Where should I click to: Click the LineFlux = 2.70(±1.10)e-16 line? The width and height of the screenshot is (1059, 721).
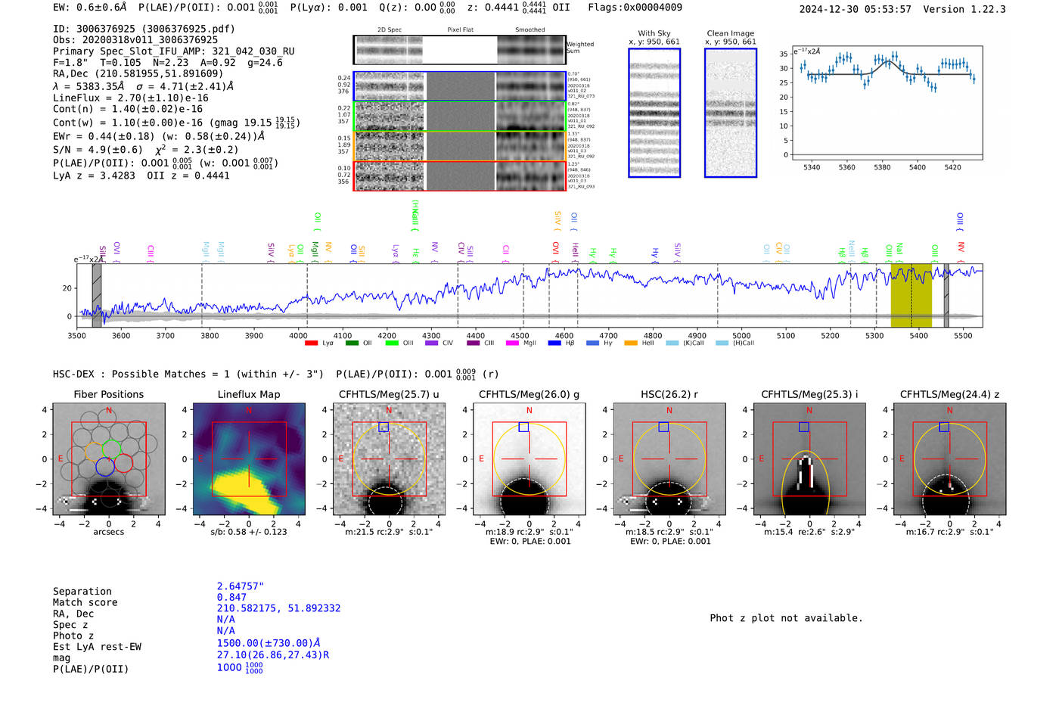coord(131,98)
